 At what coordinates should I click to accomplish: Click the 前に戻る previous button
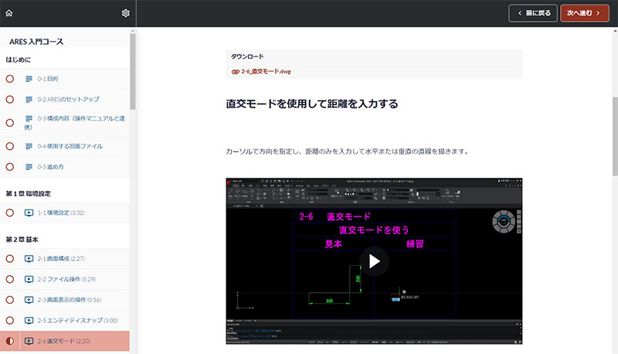(x=533, y=13)
